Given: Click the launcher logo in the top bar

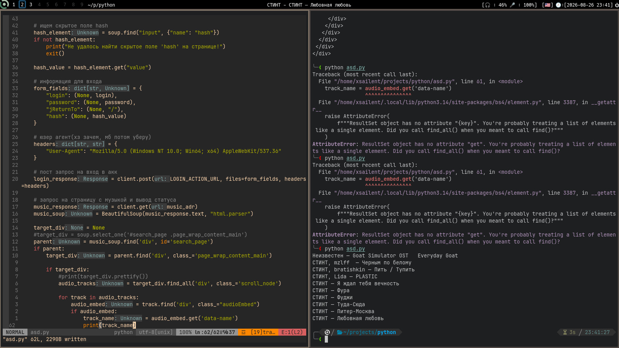Looking at the screenshot, I should click(4, 4).
